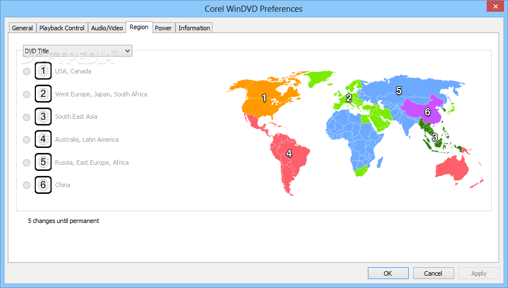
Task: Go to the Audio/Video tab
Action: [107, 28]
